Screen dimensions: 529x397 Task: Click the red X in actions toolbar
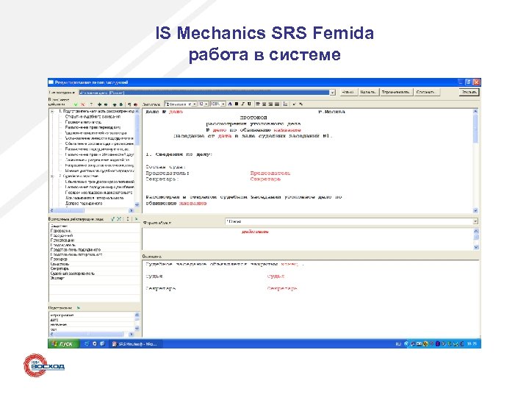coord(82,104)
